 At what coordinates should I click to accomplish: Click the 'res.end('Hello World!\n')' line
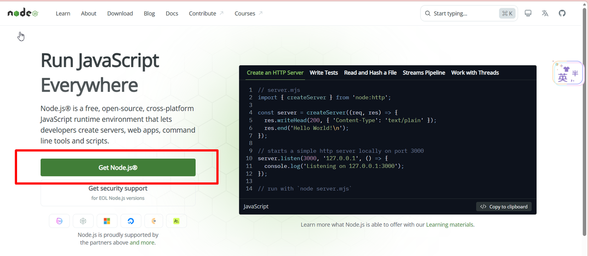(x=306, y=128)
